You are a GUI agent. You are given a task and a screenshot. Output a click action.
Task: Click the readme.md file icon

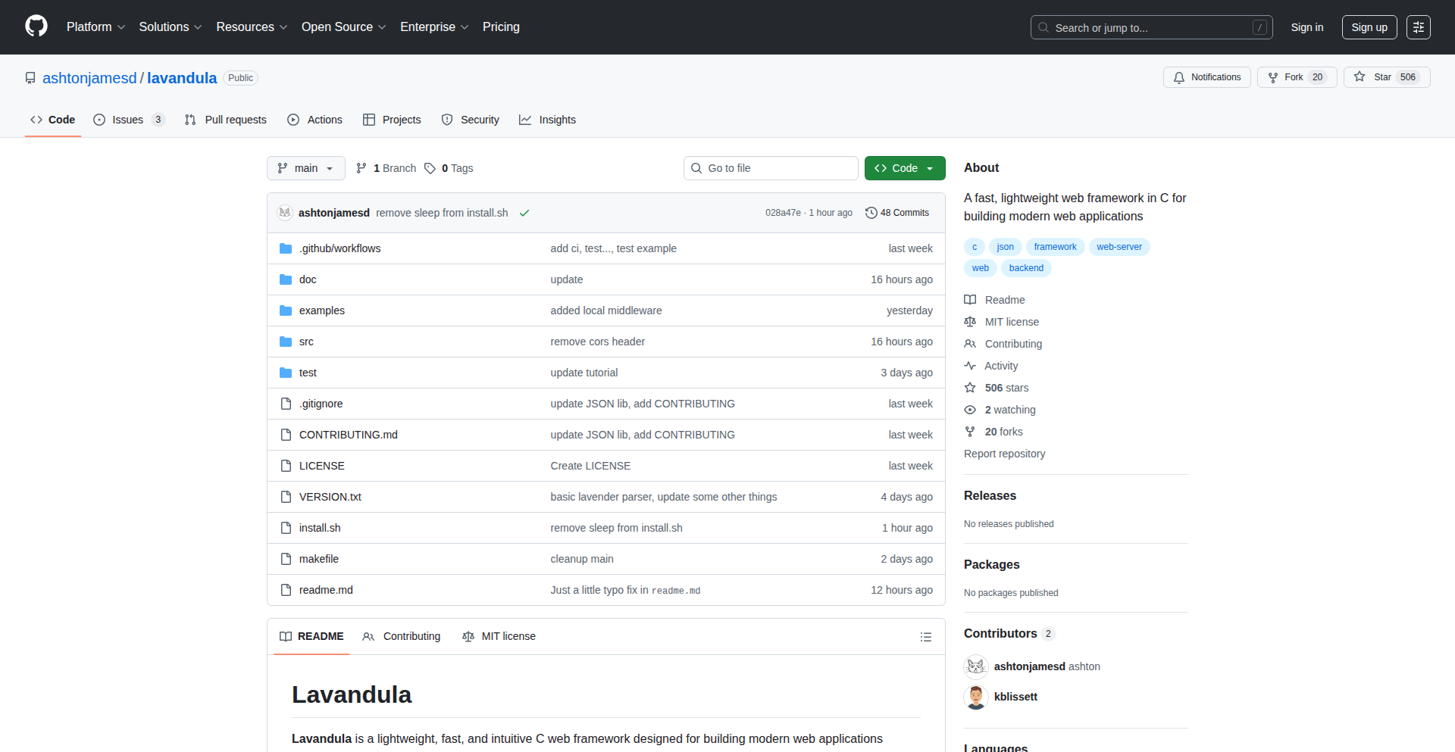click(x=286, y=590)
